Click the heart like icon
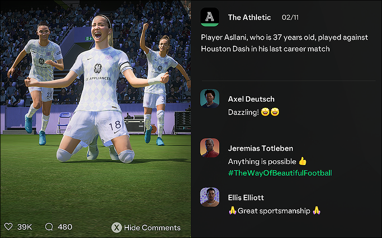 (x=8, y=227)
